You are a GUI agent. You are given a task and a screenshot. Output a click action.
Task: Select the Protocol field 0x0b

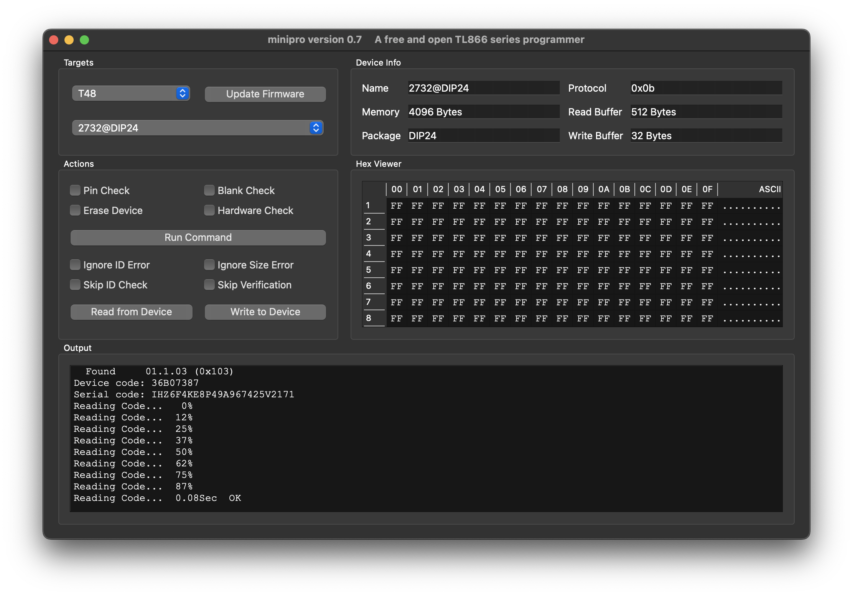click(706, 88)
